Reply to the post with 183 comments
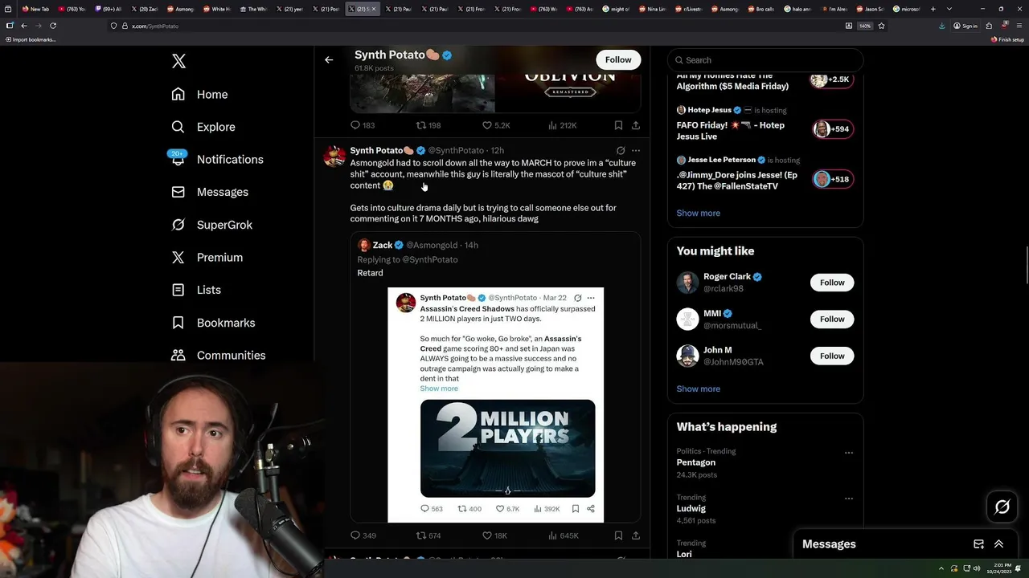This screenshot has width=1029, height=578. tap(363, 125)
